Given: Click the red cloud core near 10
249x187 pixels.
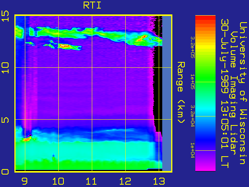Looking at the screenshot, I should (65, 46).
